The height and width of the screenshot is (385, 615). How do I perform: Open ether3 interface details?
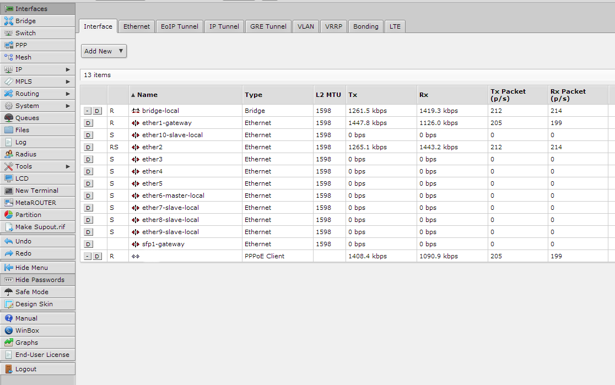(152, 159)
